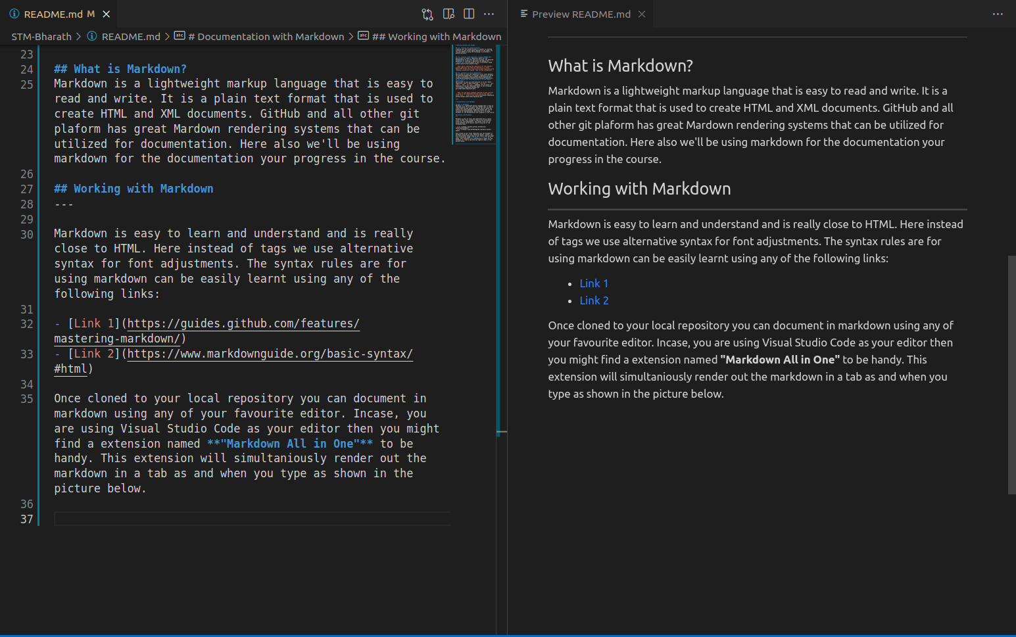The width and height of the screenshot is (1016, 637).
Task: Click 'Working with Markdown' heading in preview
Action: (x=639, y=189)
